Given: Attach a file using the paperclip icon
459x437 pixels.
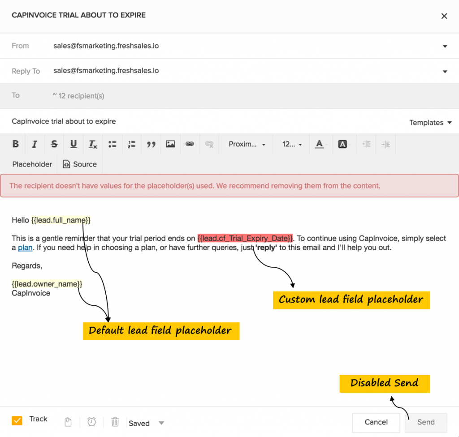Looking at the screenshot, I should click(x=68, y=422).
